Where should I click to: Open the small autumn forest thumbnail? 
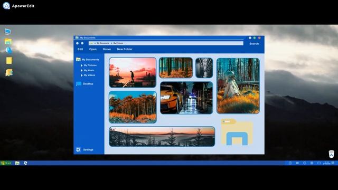pos(176,68)
